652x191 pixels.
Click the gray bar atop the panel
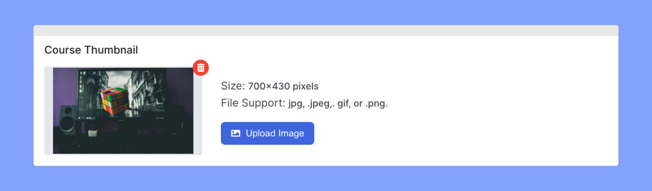(x=326, y=30)
